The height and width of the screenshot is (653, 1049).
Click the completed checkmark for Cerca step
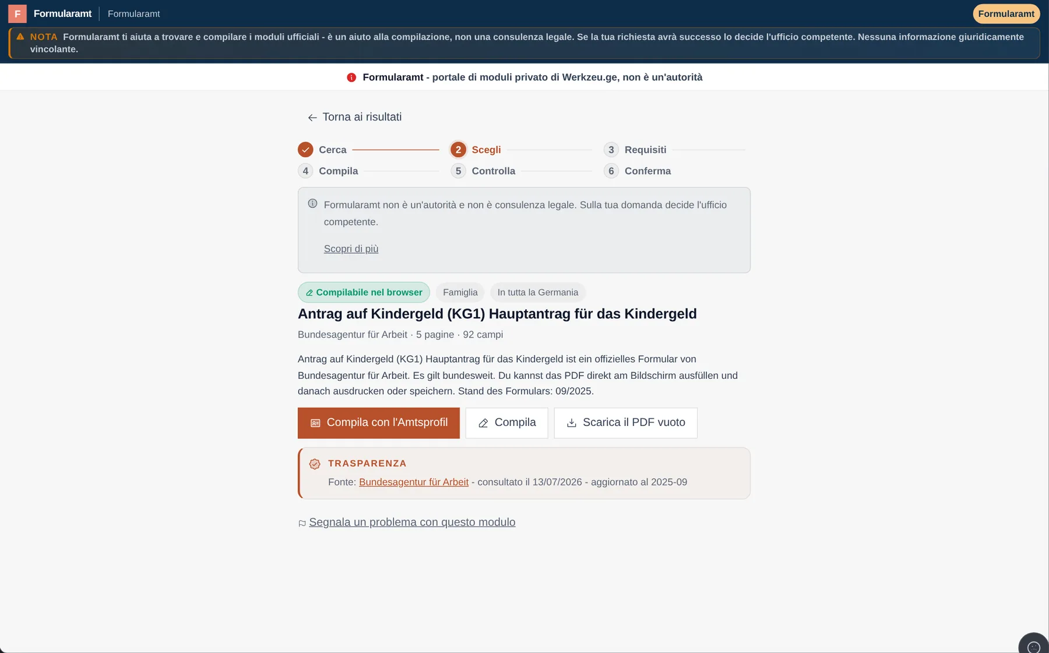pos(305,150)
